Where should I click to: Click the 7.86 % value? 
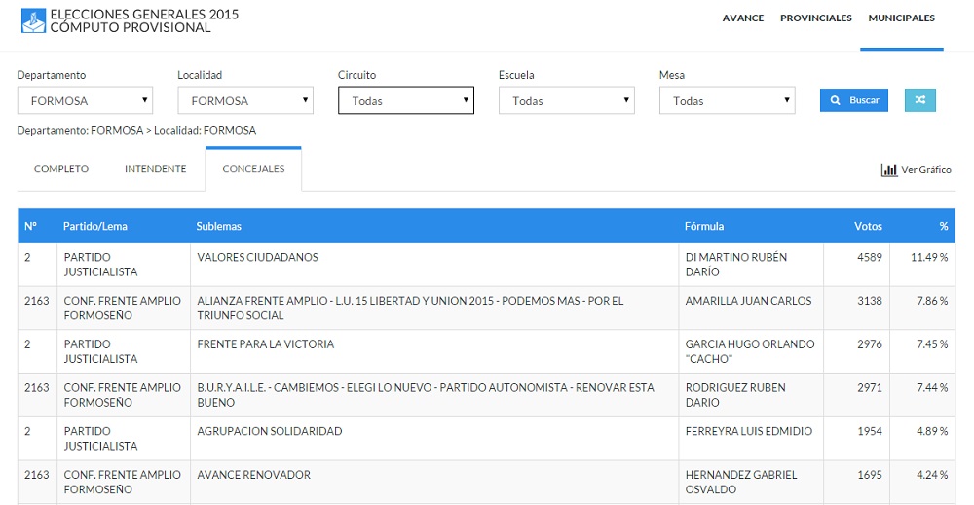click(x=932, y=301)
